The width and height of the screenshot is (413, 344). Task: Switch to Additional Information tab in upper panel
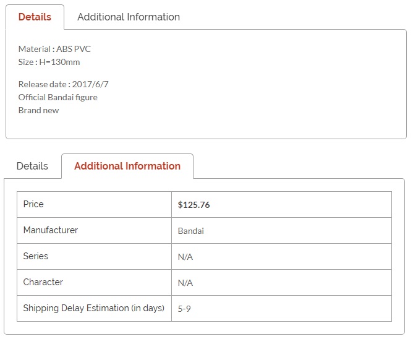pos(129,17)
